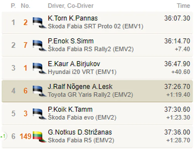The image size is (194, 149).
Task: Open P.Enok S.Simm crew entry
Action: coord(71,41)
